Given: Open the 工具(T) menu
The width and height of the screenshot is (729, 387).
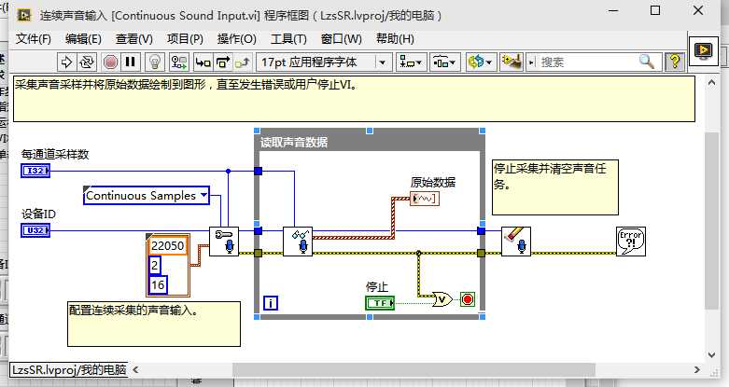Looking at the screenshot, I should tap(288, 38).
